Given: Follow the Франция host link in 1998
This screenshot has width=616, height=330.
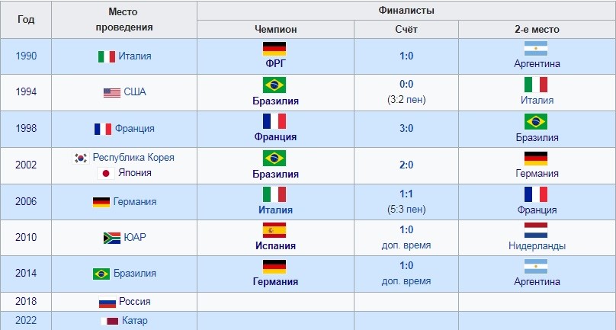Looking at the screenshot, I should pyautogui.click(x=135, y=129).
